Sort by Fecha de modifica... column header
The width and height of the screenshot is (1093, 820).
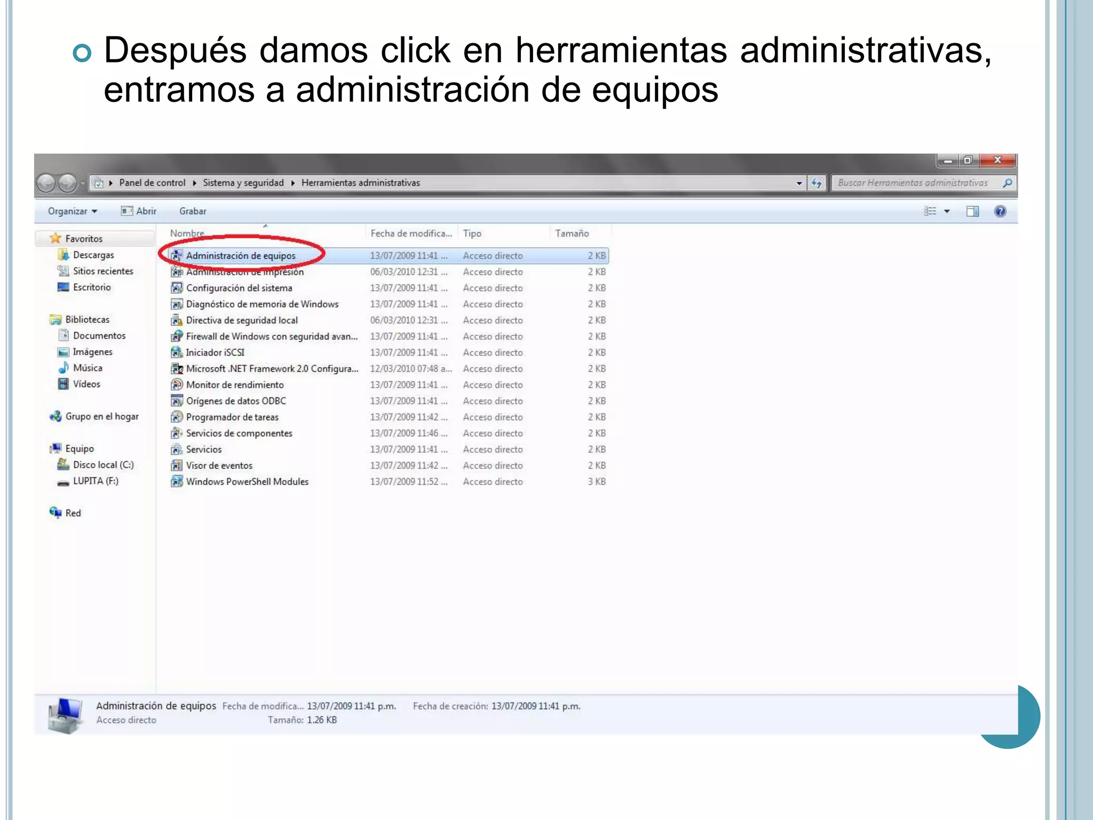click(411, 233)
